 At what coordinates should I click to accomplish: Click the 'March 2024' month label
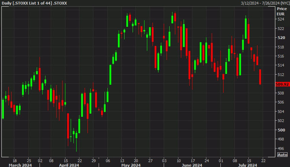click(20, 165)
